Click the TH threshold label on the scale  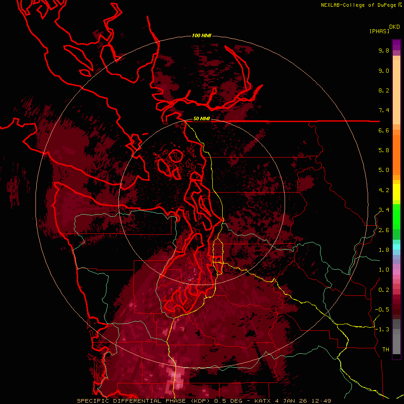pyautogui.click(x=386, y=350)
